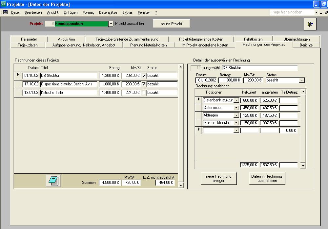Click scroll down arrow of invoices list

(181, 185)
